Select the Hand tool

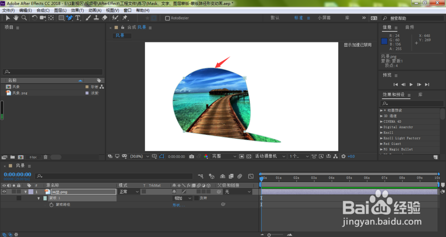(x=16, y=18)
